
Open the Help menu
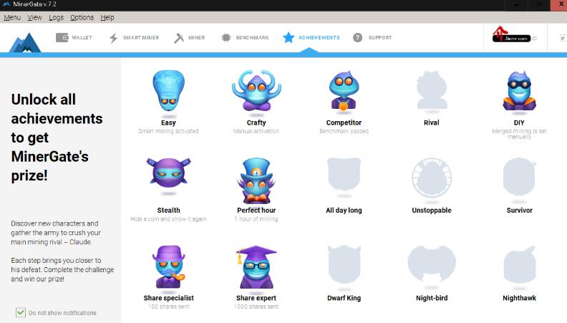click(x=107, y=17)
